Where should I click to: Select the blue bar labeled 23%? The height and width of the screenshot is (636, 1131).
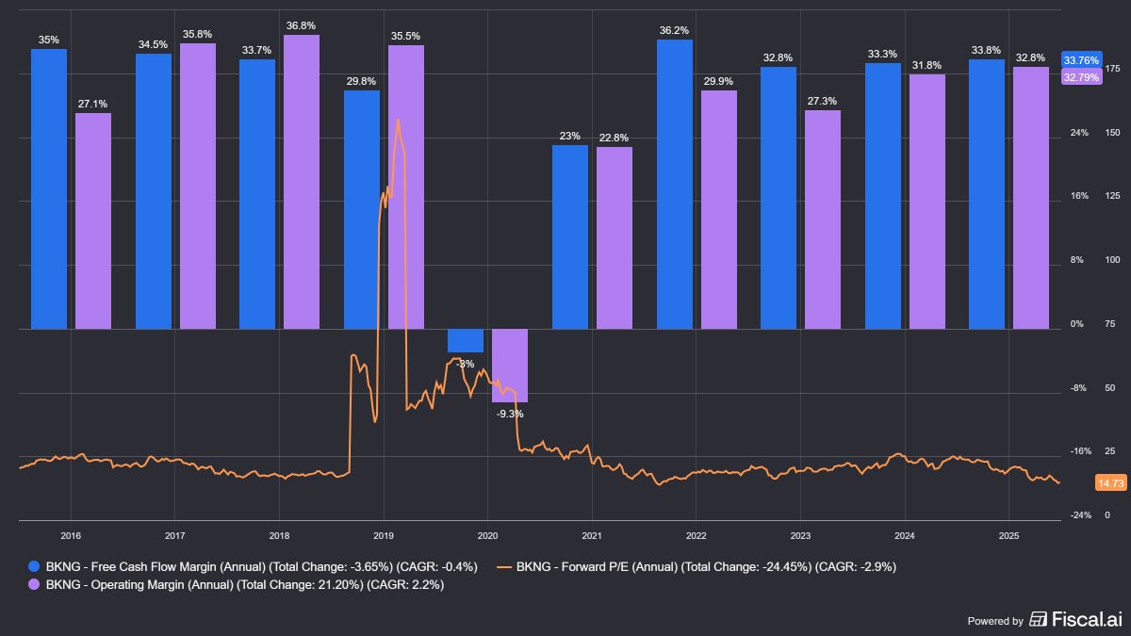coord(570,236)
